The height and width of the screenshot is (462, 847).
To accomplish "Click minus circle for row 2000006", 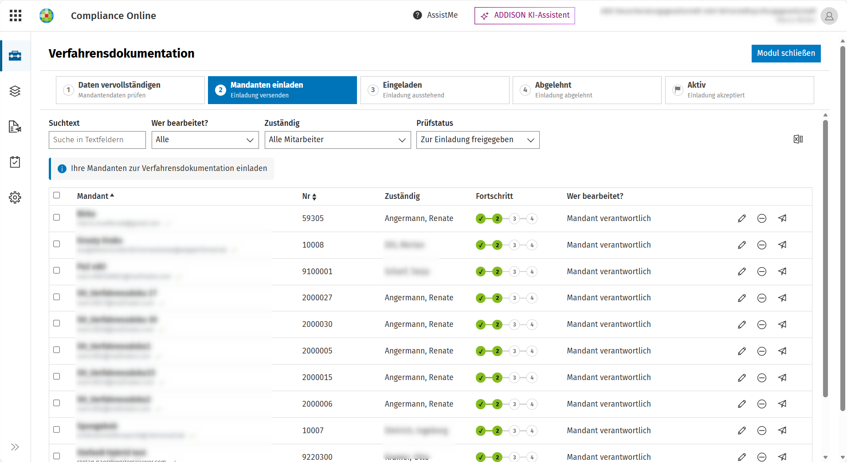I will (762, 404).
